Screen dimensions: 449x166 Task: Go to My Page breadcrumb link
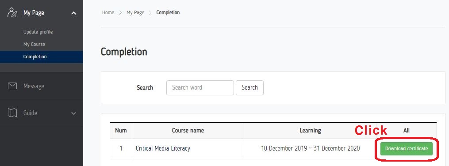pyautogui.click(x=135, y=12)
